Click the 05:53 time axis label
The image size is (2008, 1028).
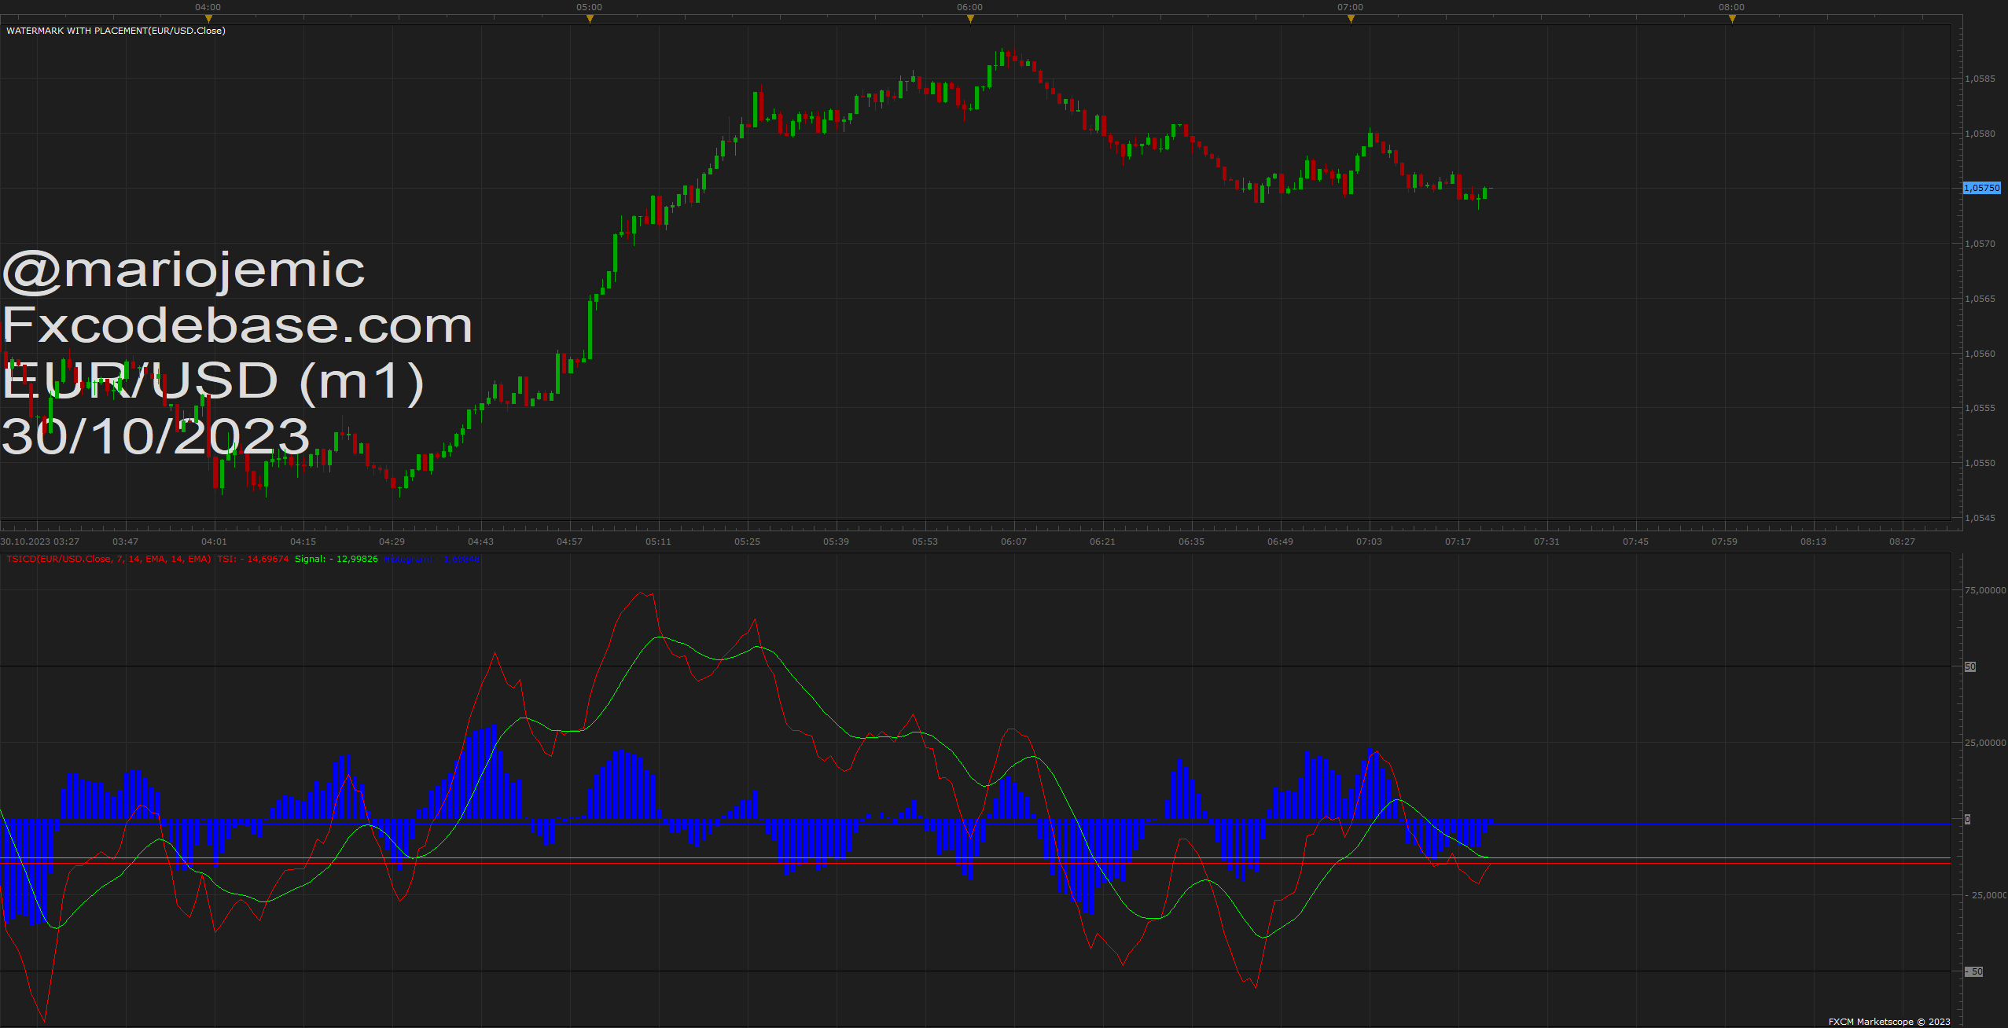tap(925, 542)
